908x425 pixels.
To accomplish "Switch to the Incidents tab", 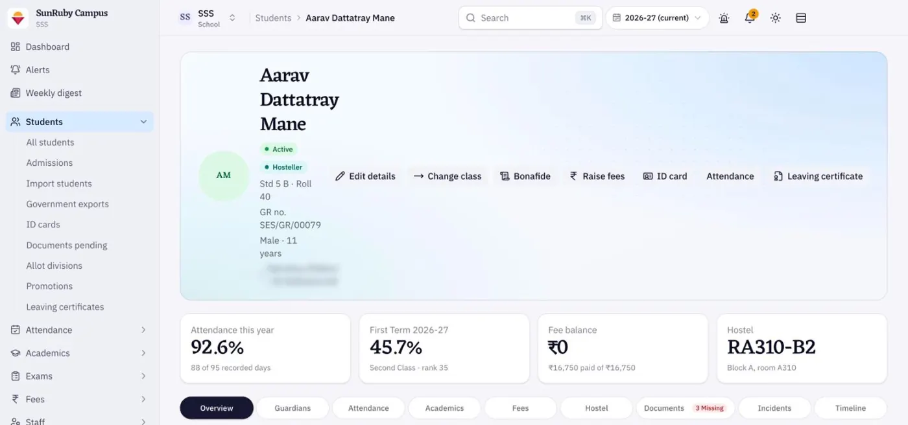I will (774, 408).
